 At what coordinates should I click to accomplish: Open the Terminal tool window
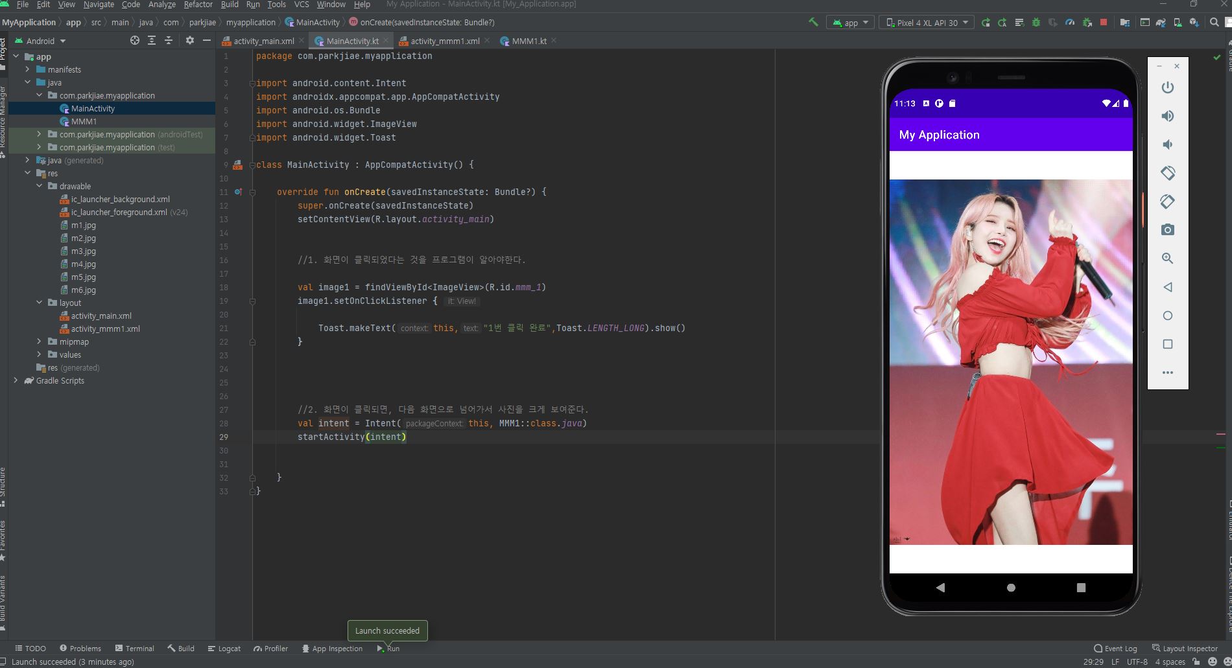(134, 649)
